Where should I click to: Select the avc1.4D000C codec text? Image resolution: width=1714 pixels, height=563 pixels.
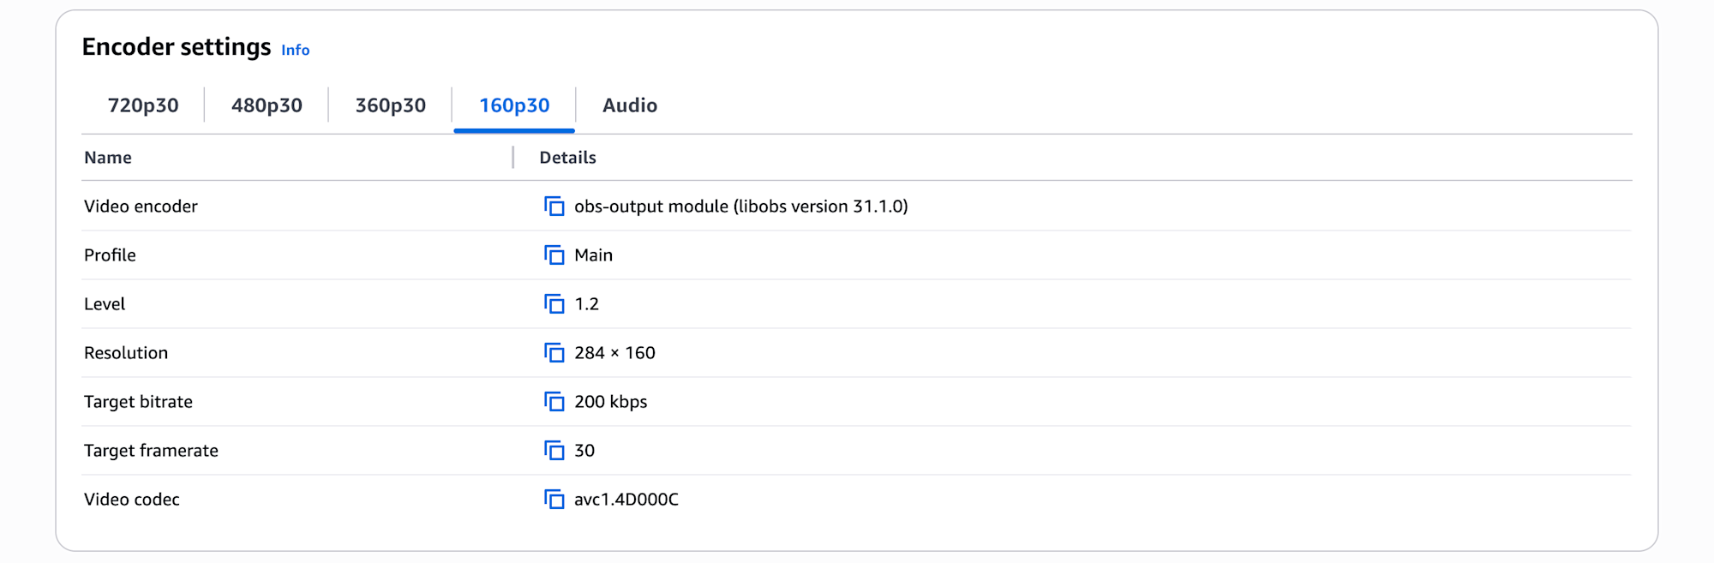click(x=626, y=500)
